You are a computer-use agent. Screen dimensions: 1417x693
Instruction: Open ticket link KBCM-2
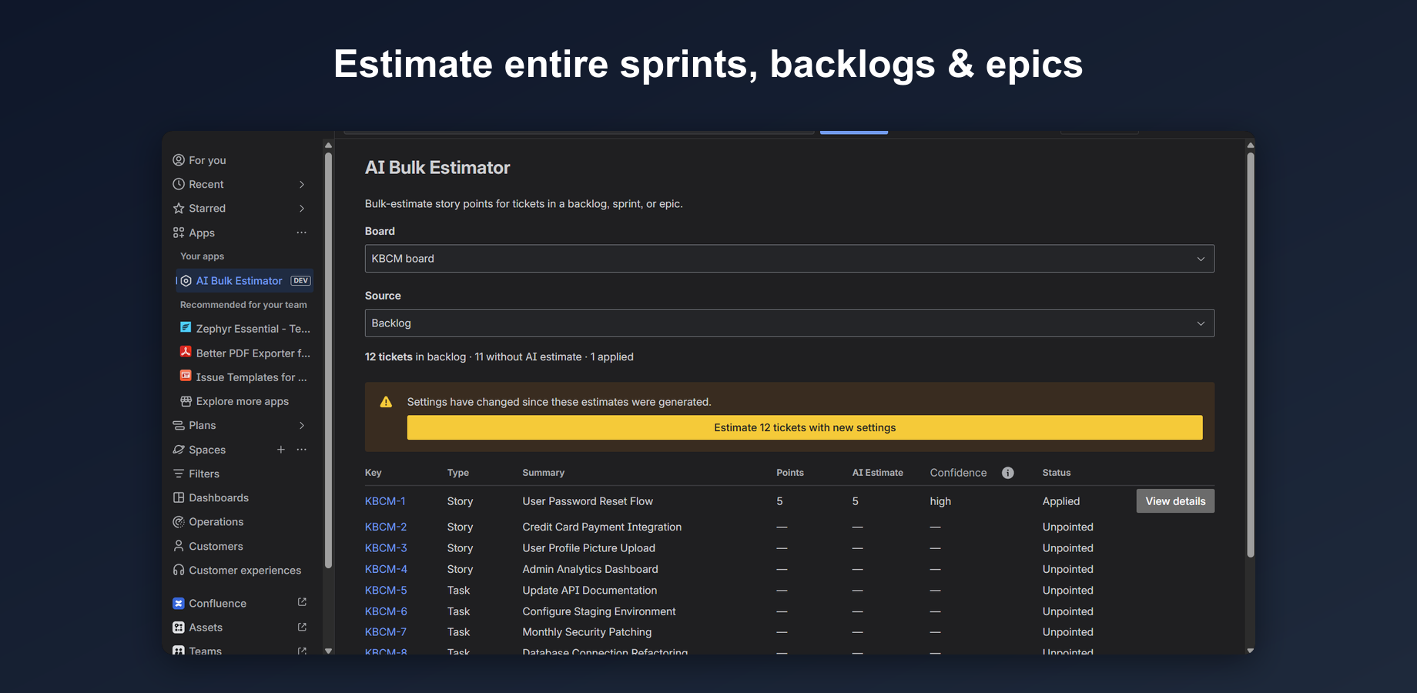pyautogui.click(x=386, y=527)
